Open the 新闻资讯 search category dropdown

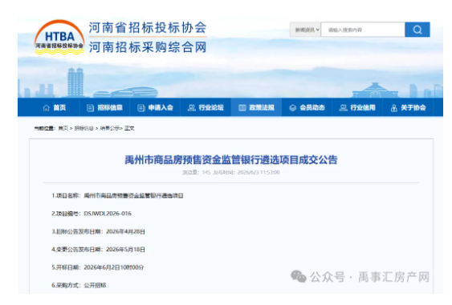[x=305, y=30]
